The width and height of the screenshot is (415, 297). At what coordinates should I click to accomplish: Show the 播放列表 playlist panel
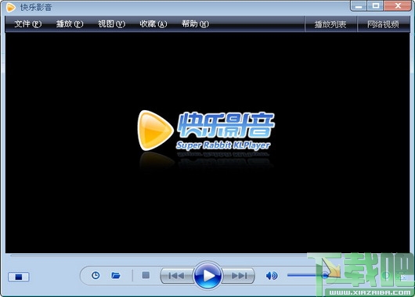pos(330,24)
